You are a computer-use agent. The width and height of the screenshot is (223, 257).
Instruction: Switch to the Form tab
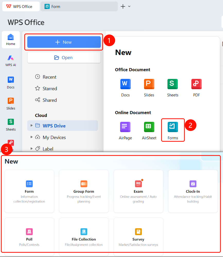[79, 7]
